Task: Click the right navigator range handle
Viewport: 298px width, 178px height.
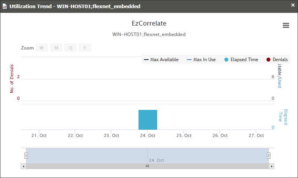Action: point(269,155)
